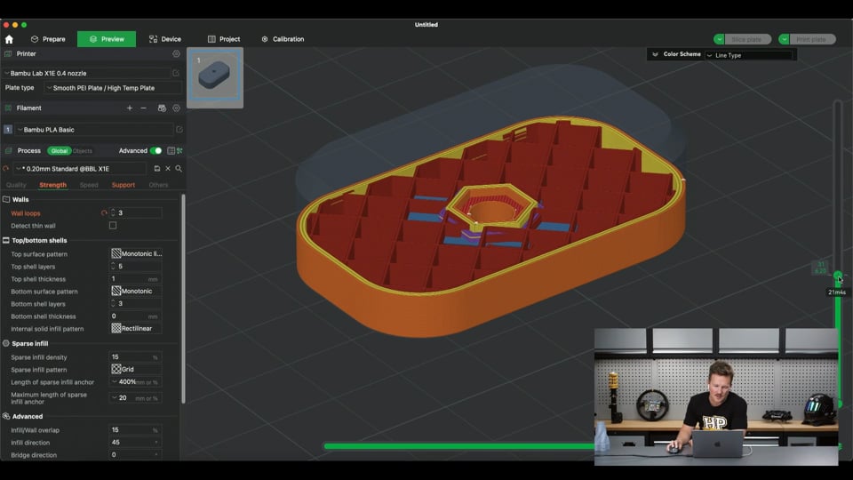Edit the Bambu PLA Basic filament preset
Screen dimensions: 853x480
pyautogui.click(x=179, y=130)
